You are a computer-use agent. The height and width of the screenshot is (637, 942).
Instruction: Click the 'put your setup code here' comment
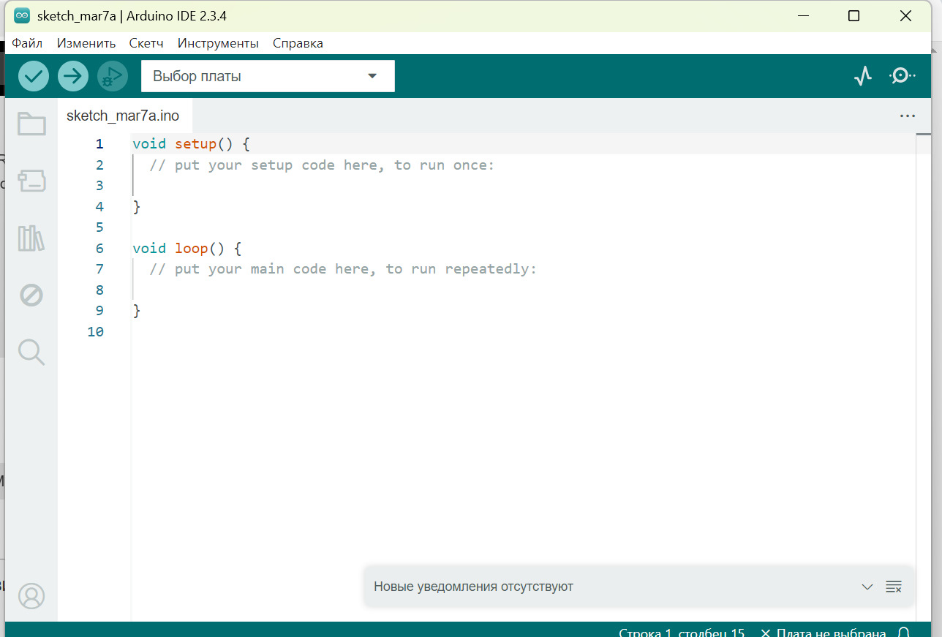[322, 165]
